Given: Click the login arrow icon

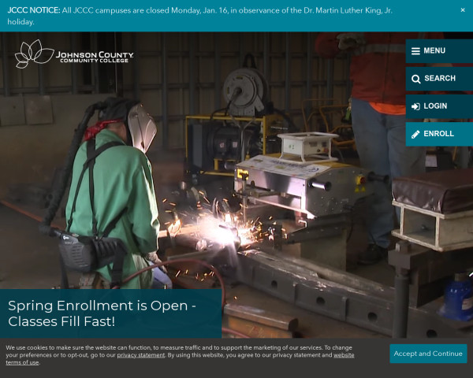Looking at the screenshot, I should pyautogui.click(x=415, y=106).
